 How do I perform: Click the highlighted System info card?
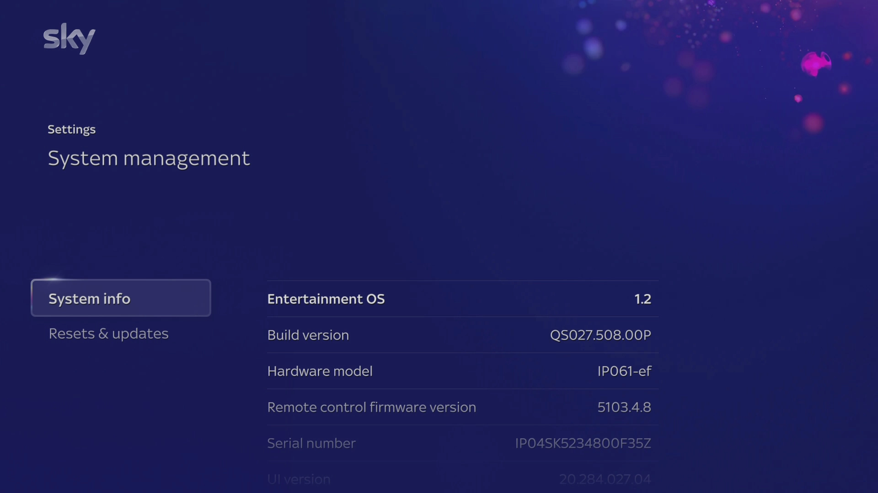(120, 298)
